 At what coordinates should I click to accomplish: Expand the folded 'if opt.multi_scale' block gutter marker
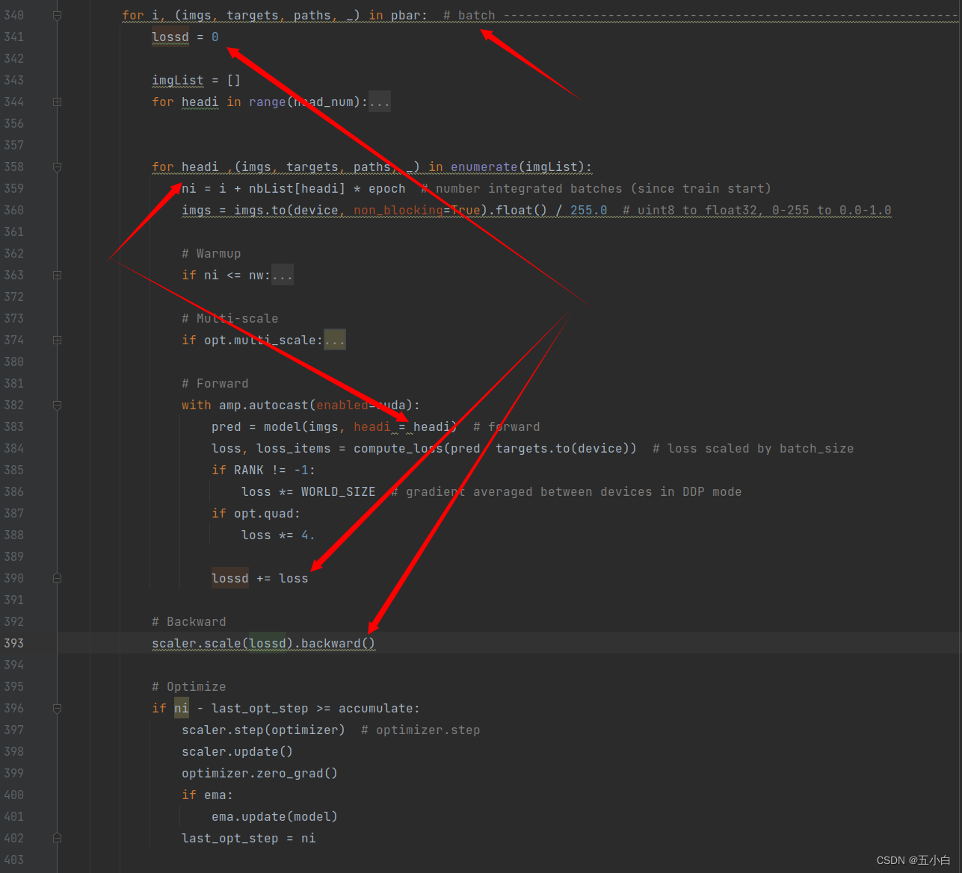pos(57,340)
